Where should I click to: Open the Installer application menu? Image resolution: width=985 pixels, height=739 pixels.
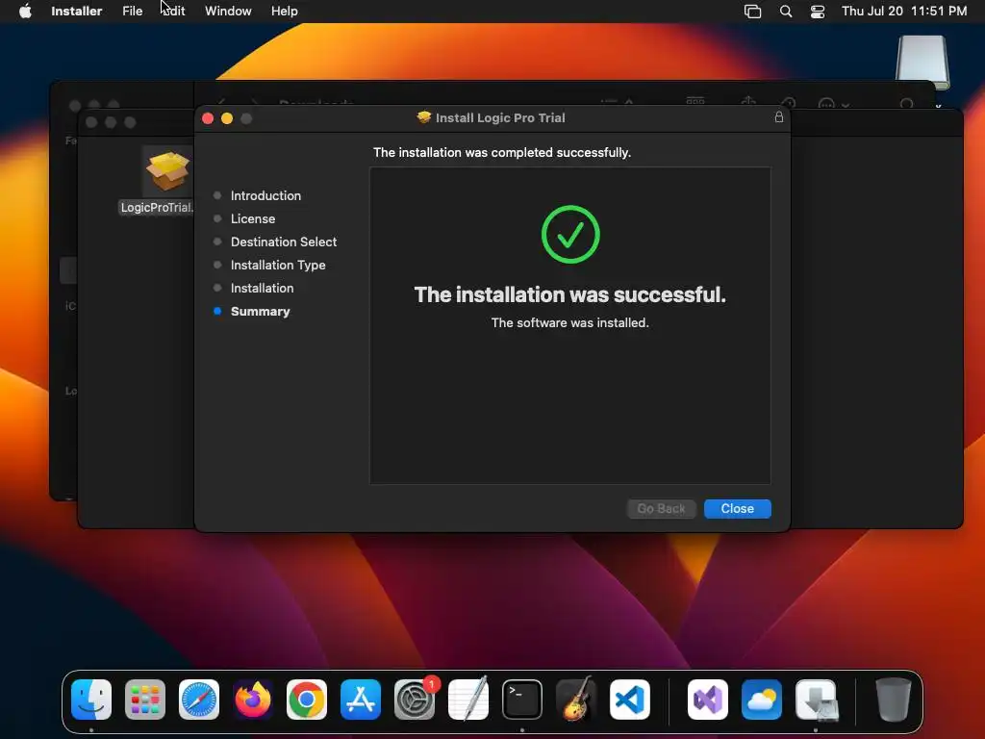[77, 11]
